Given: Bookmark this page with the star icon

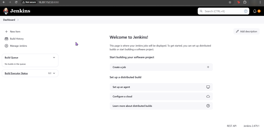Looking at the screenshot, I should click(x=230, y=2).
